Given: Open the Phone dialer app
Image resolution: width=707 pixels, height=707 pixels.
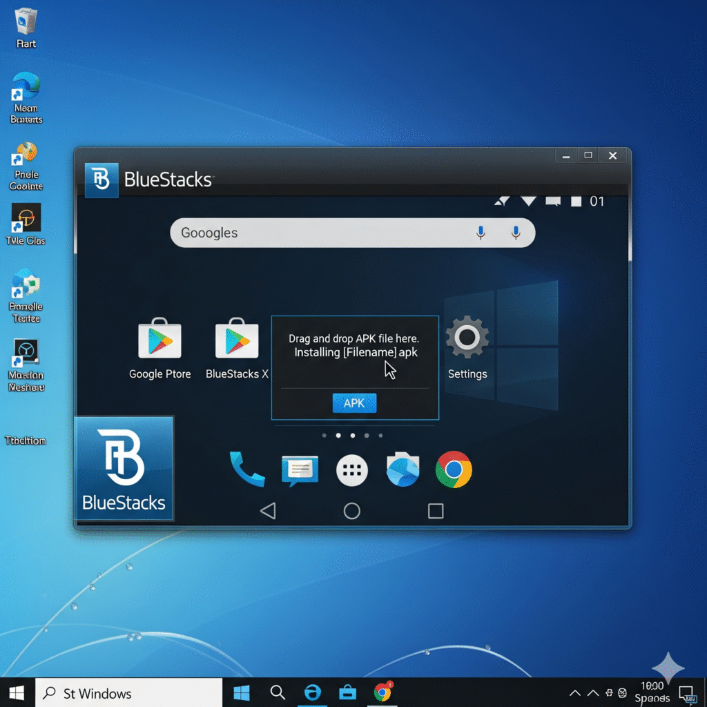Looking at the screenshot, I should [248, 469].
